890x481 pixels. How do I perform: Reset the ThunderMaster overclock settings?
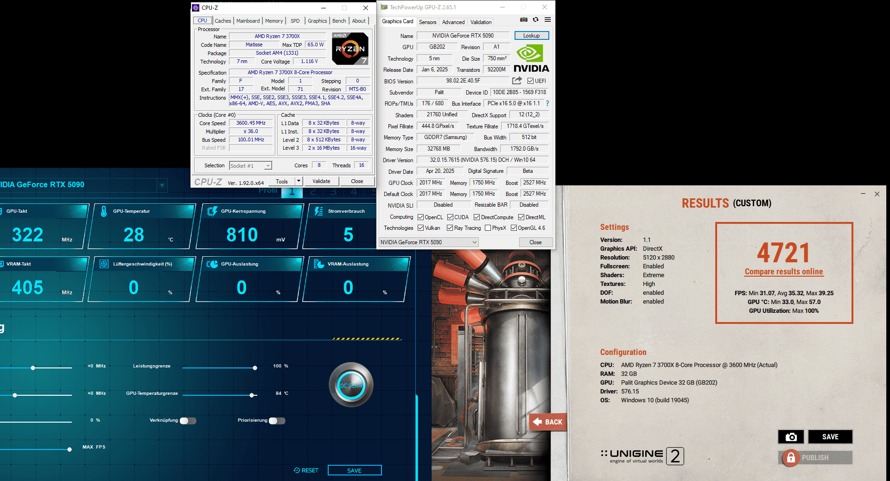pos(306,470)
